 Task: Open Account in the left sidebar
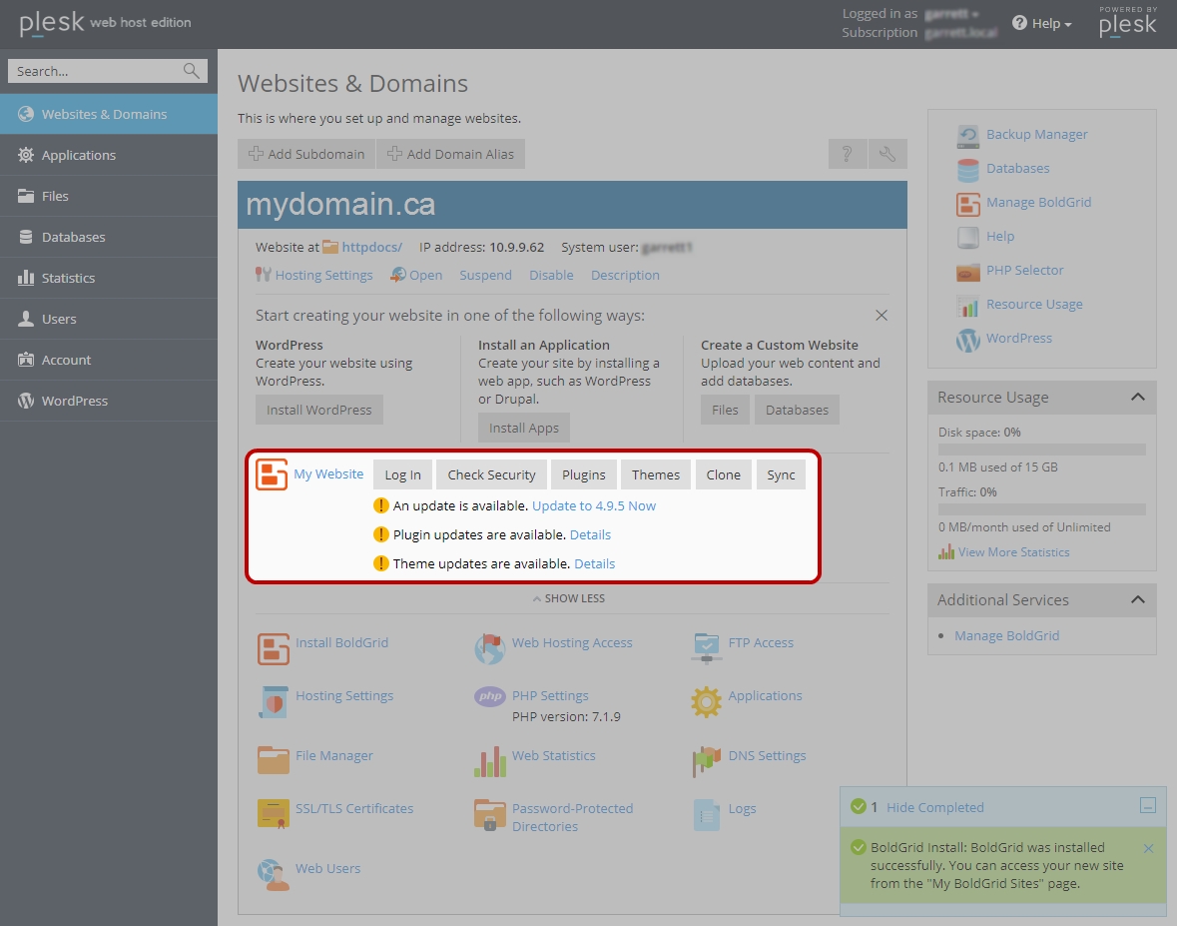(109, 360)
